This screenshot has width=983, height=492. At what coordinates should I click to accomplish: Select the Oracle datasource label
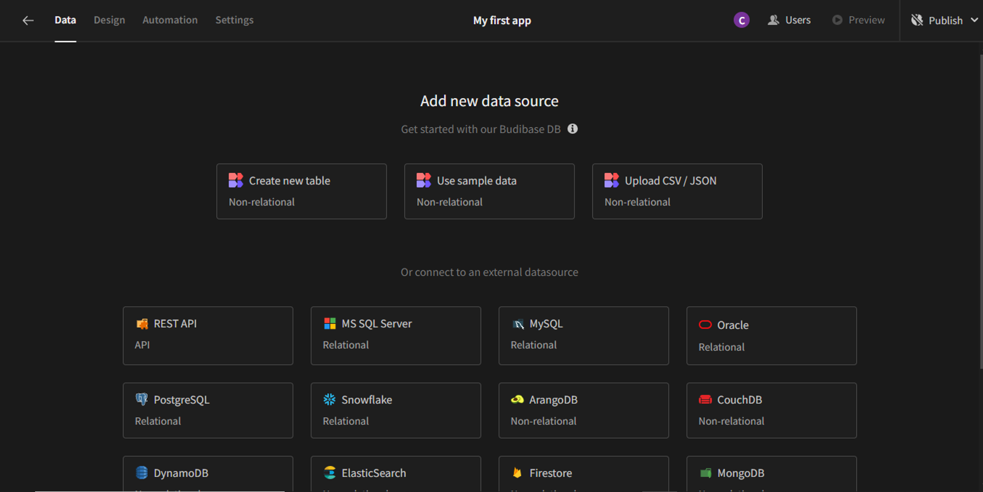(733, 325)
